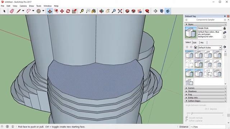Open the Help menu
Screen dimensions: 230x129
(x=56, y=6)
